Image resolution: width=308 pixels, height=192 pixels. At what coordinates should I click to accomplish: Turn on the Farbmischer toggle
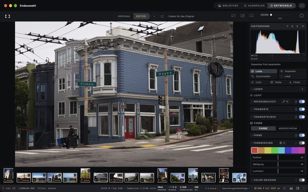pyautogui.click(x=302, y=143)
